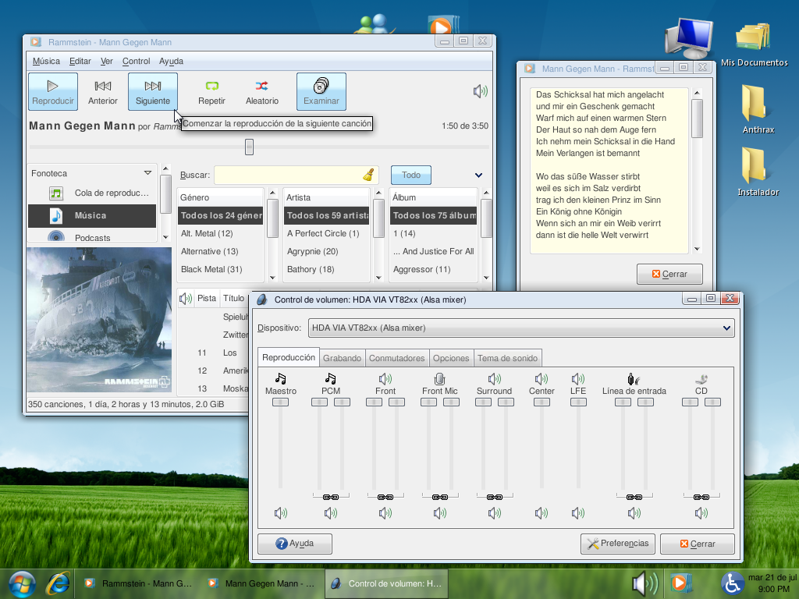Mute the Línea de entrada channel
The width and height of the screenshot is (799, 599).
[x=634, y=513]
